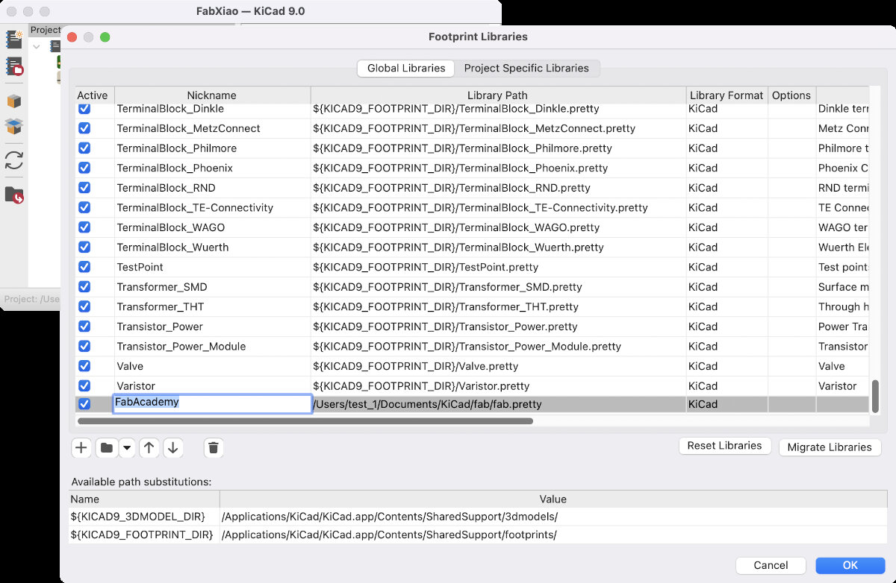Viewport: 896px width, 583px height.
Task: Click the folder icon with the red badge in the sidebar
Action: 13,195
